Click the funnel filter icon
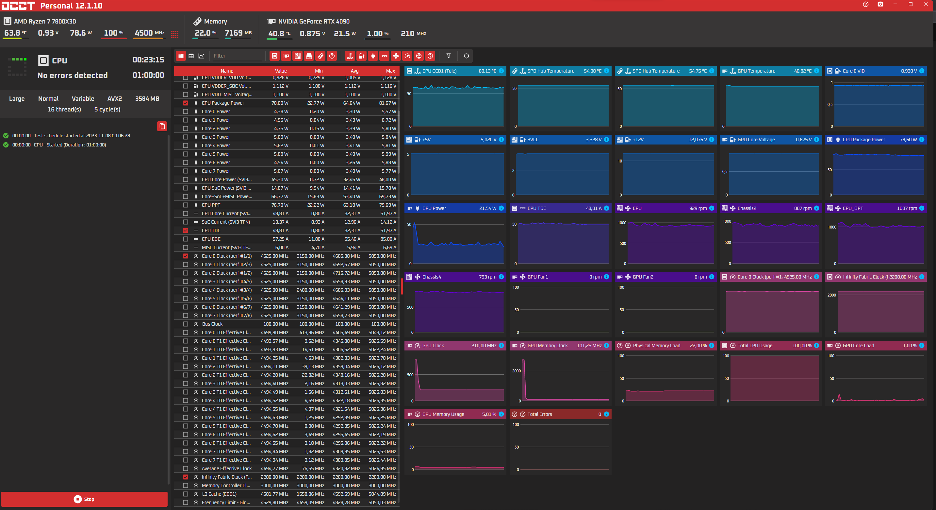This screenshot has height=510, width=936. pyautogui.click(x=448, y=56)
